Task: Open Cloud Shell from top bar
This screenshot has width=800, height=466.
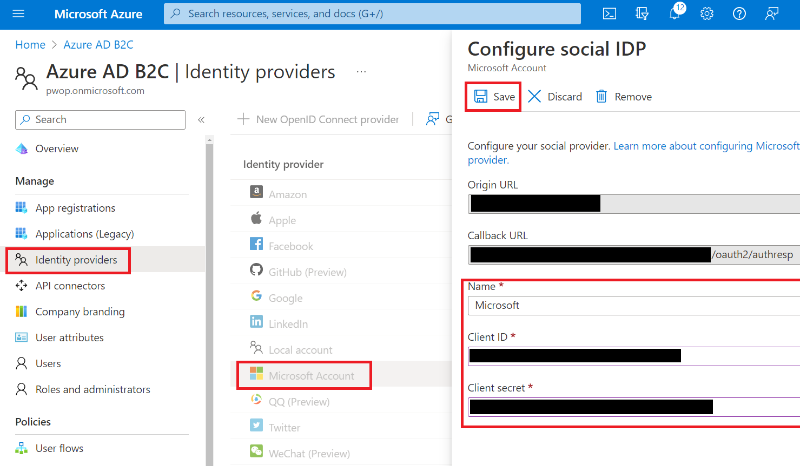Action: pyautogui.click(x=610, y=14)
